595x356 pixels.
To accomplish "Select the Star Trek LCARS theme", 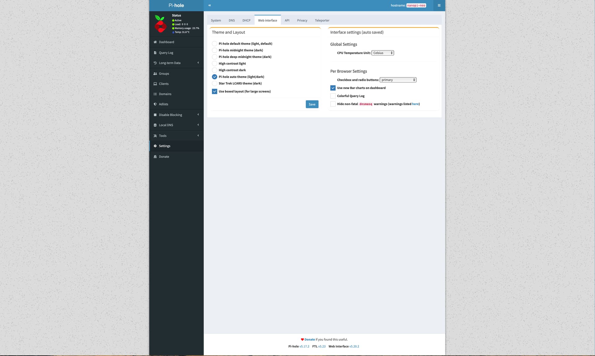I will point(214,83).
